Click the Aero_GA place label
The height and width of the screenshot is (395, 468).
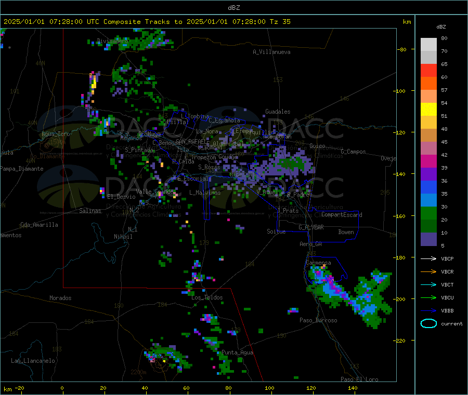point(310,244)
